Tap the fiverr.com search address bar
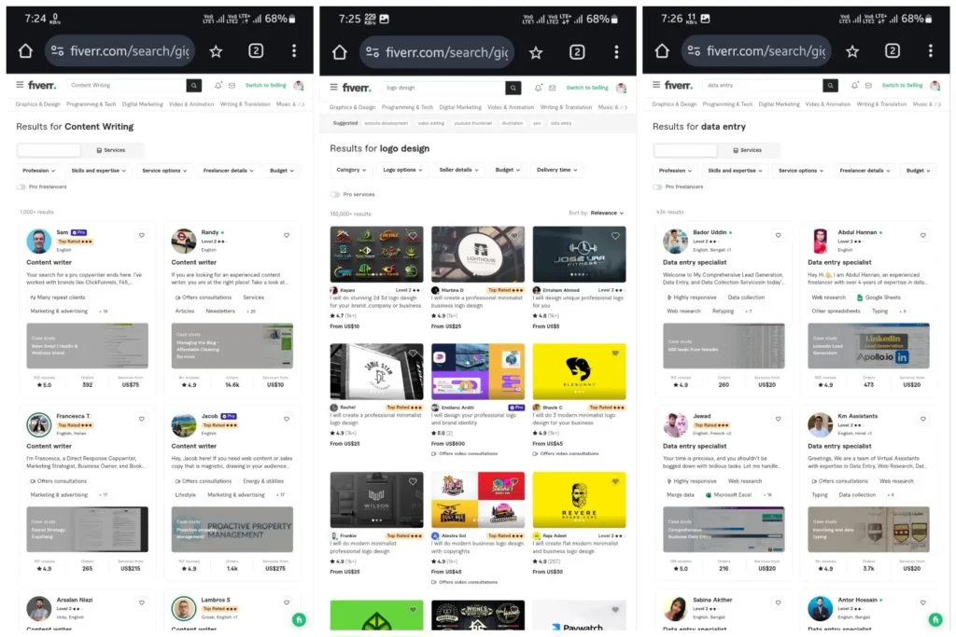The image size is (956, 637). [119, 50]
